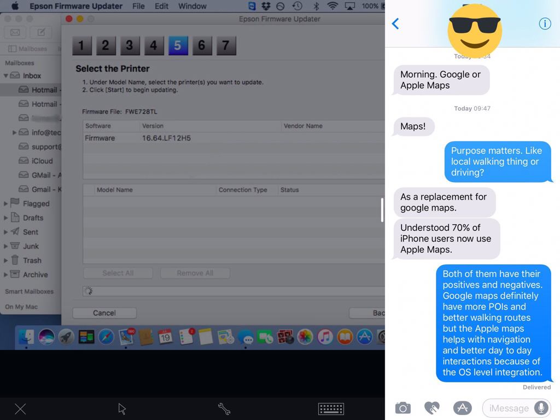Launch Safari from the dock
Image resolution: width=560 pixels, height=420 pixels.
pyautogui.click(x=106, y=336)
